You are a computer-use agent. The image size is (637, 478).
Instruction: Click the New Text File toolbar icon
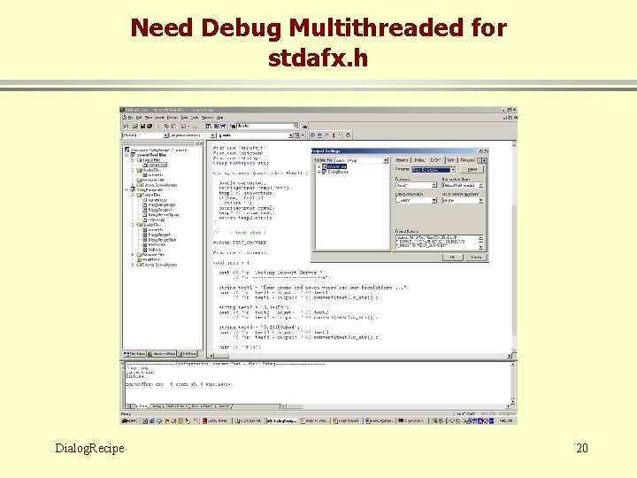tap(126, 126)
